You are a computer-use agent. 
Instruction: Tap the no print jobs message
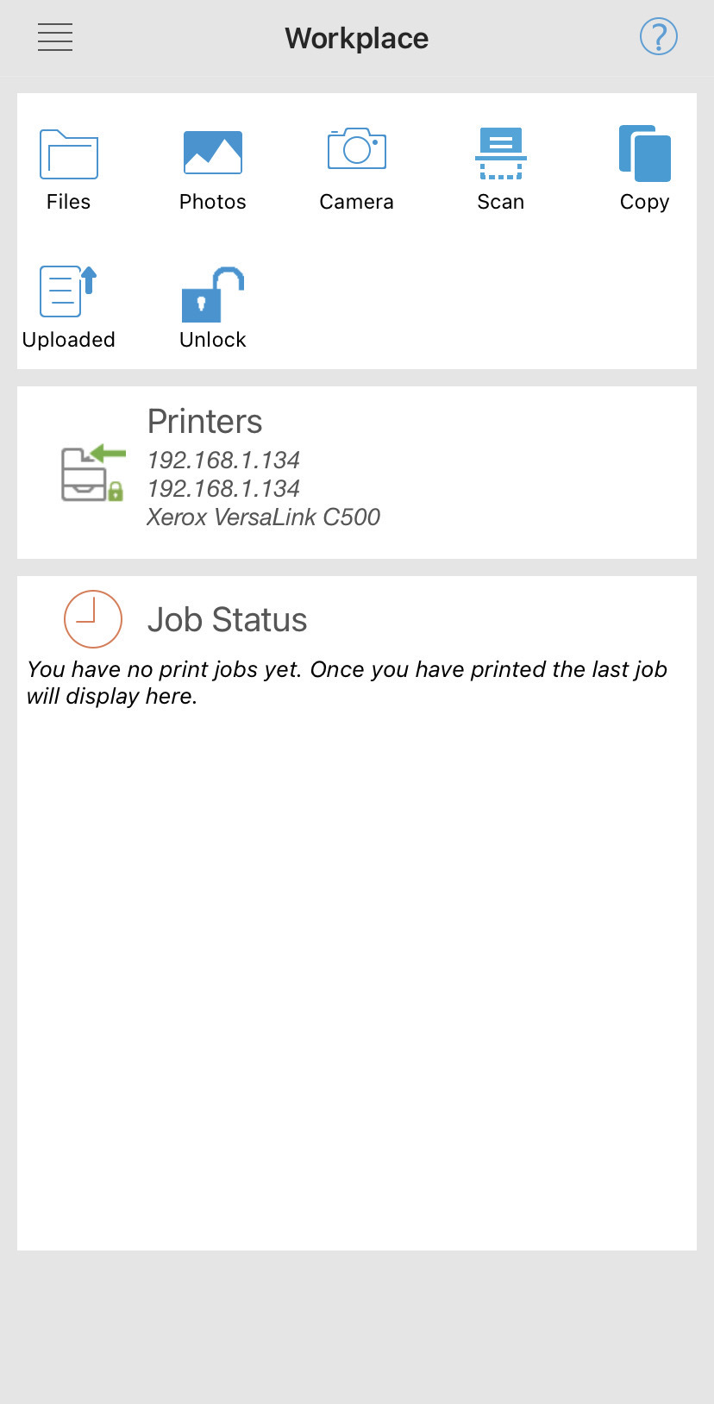point(347,682)
